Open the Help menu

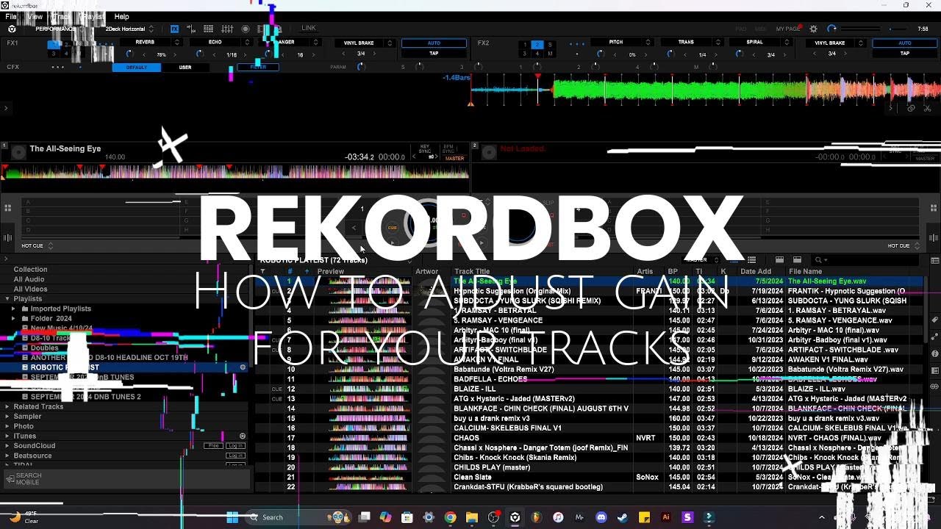121,16
